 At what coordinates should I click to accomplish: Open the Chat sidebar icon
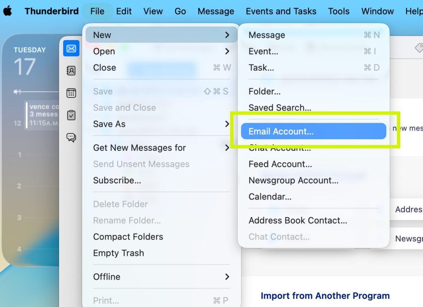pyautogui.click(x=71, y=138)
